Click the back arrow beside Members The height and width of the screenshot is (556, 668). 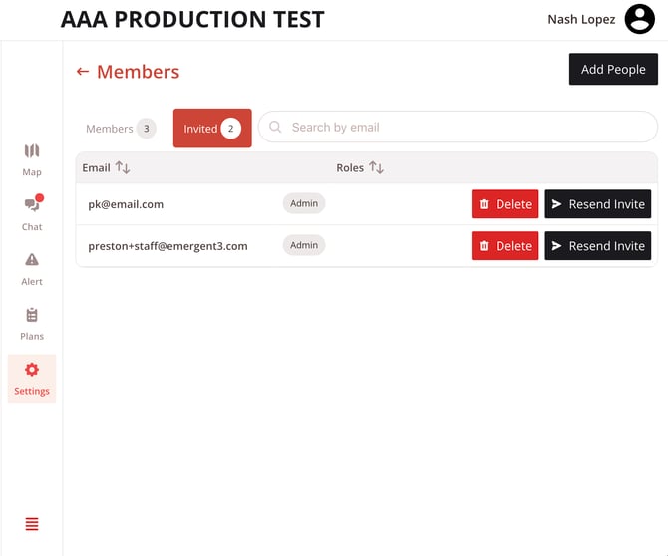pyautogui.click(x=83, y=72)
